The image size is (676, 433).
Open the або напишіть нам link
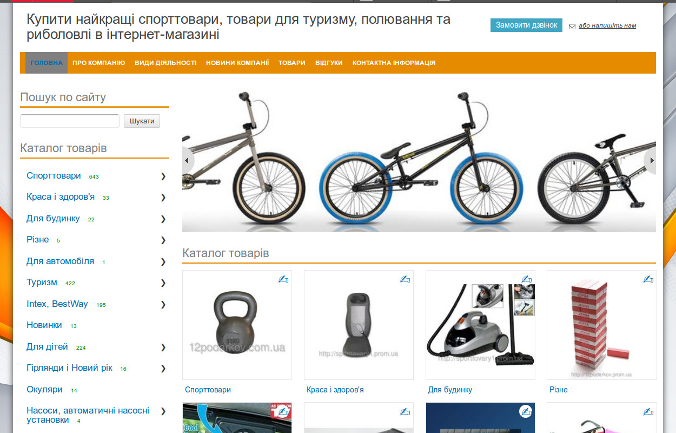coord(607,25)
